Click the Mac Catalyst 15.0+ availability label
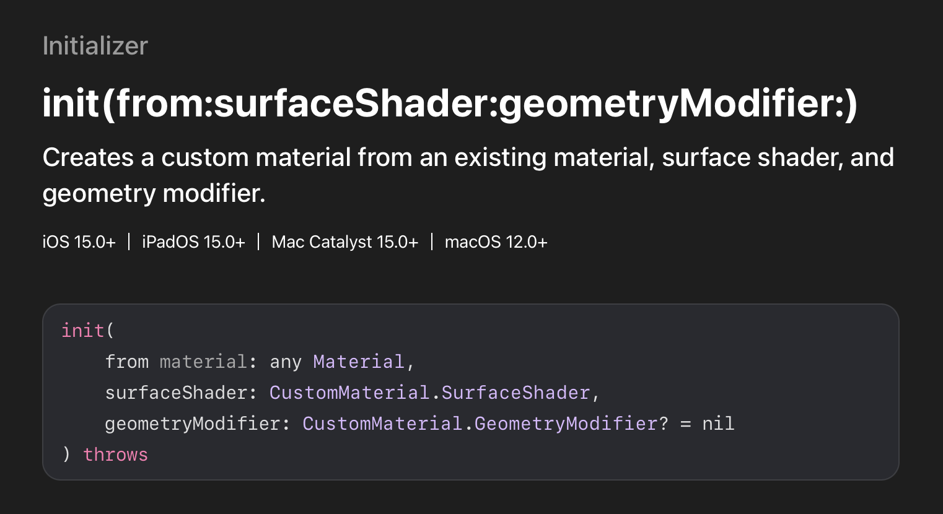The image size is (943, 514). click(x=344, y=242)
